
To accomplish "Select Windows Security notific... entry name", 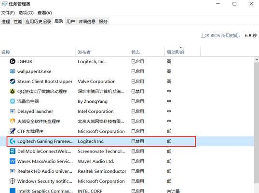I will tap(45, 181).
